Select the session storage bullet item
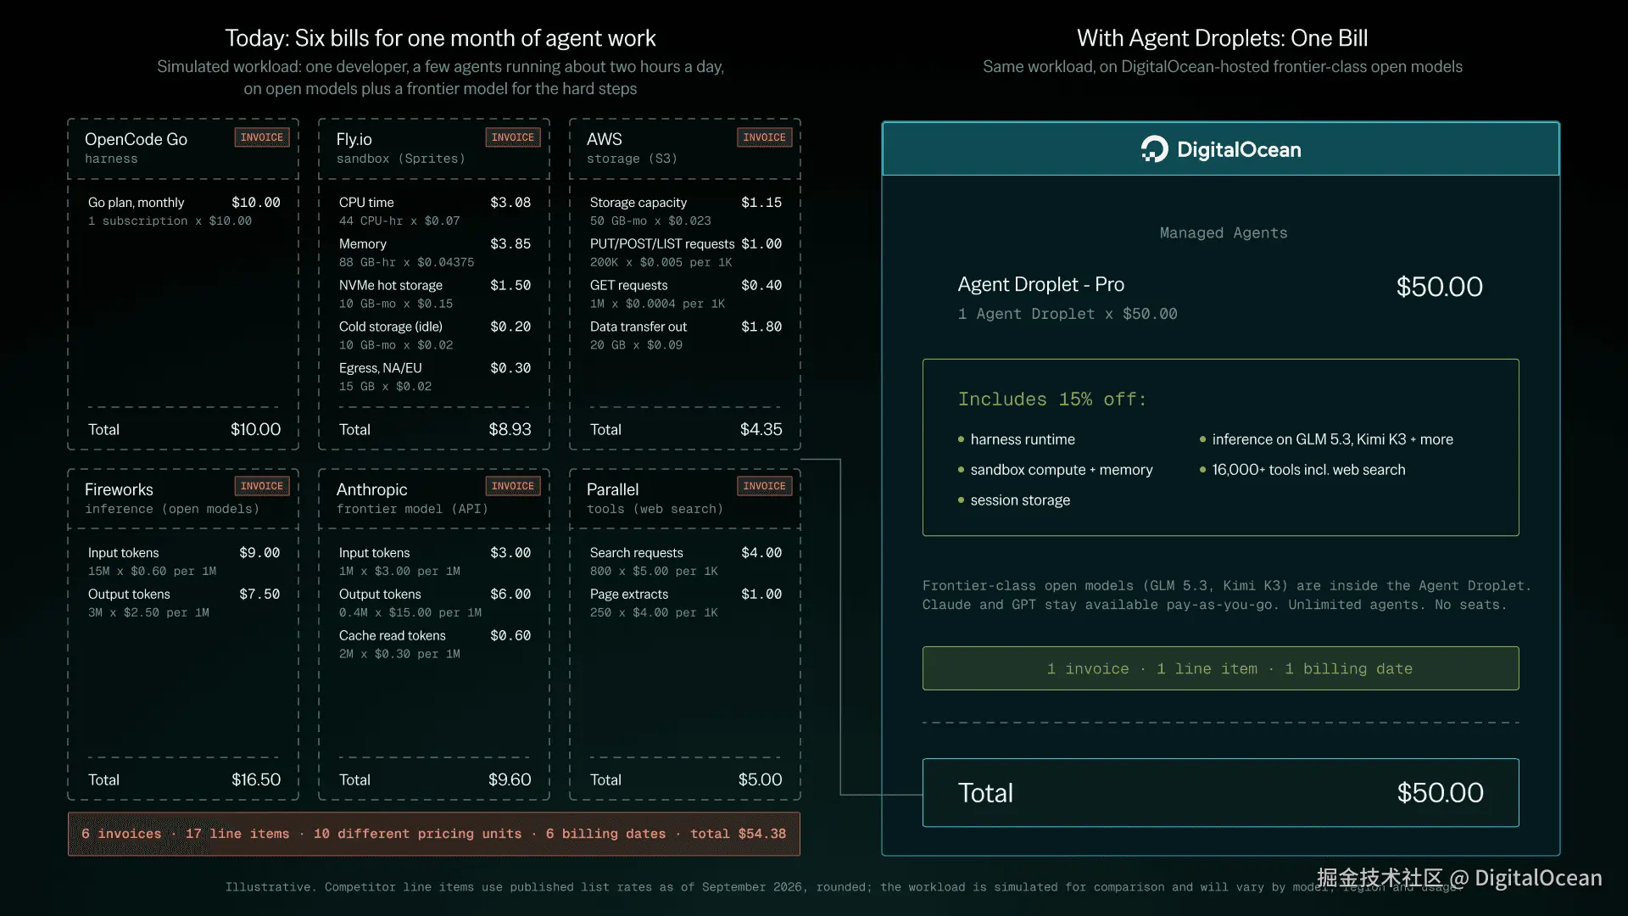Image resolution: width=1628 pixels, height=916 pixels. coord(1013,500)
